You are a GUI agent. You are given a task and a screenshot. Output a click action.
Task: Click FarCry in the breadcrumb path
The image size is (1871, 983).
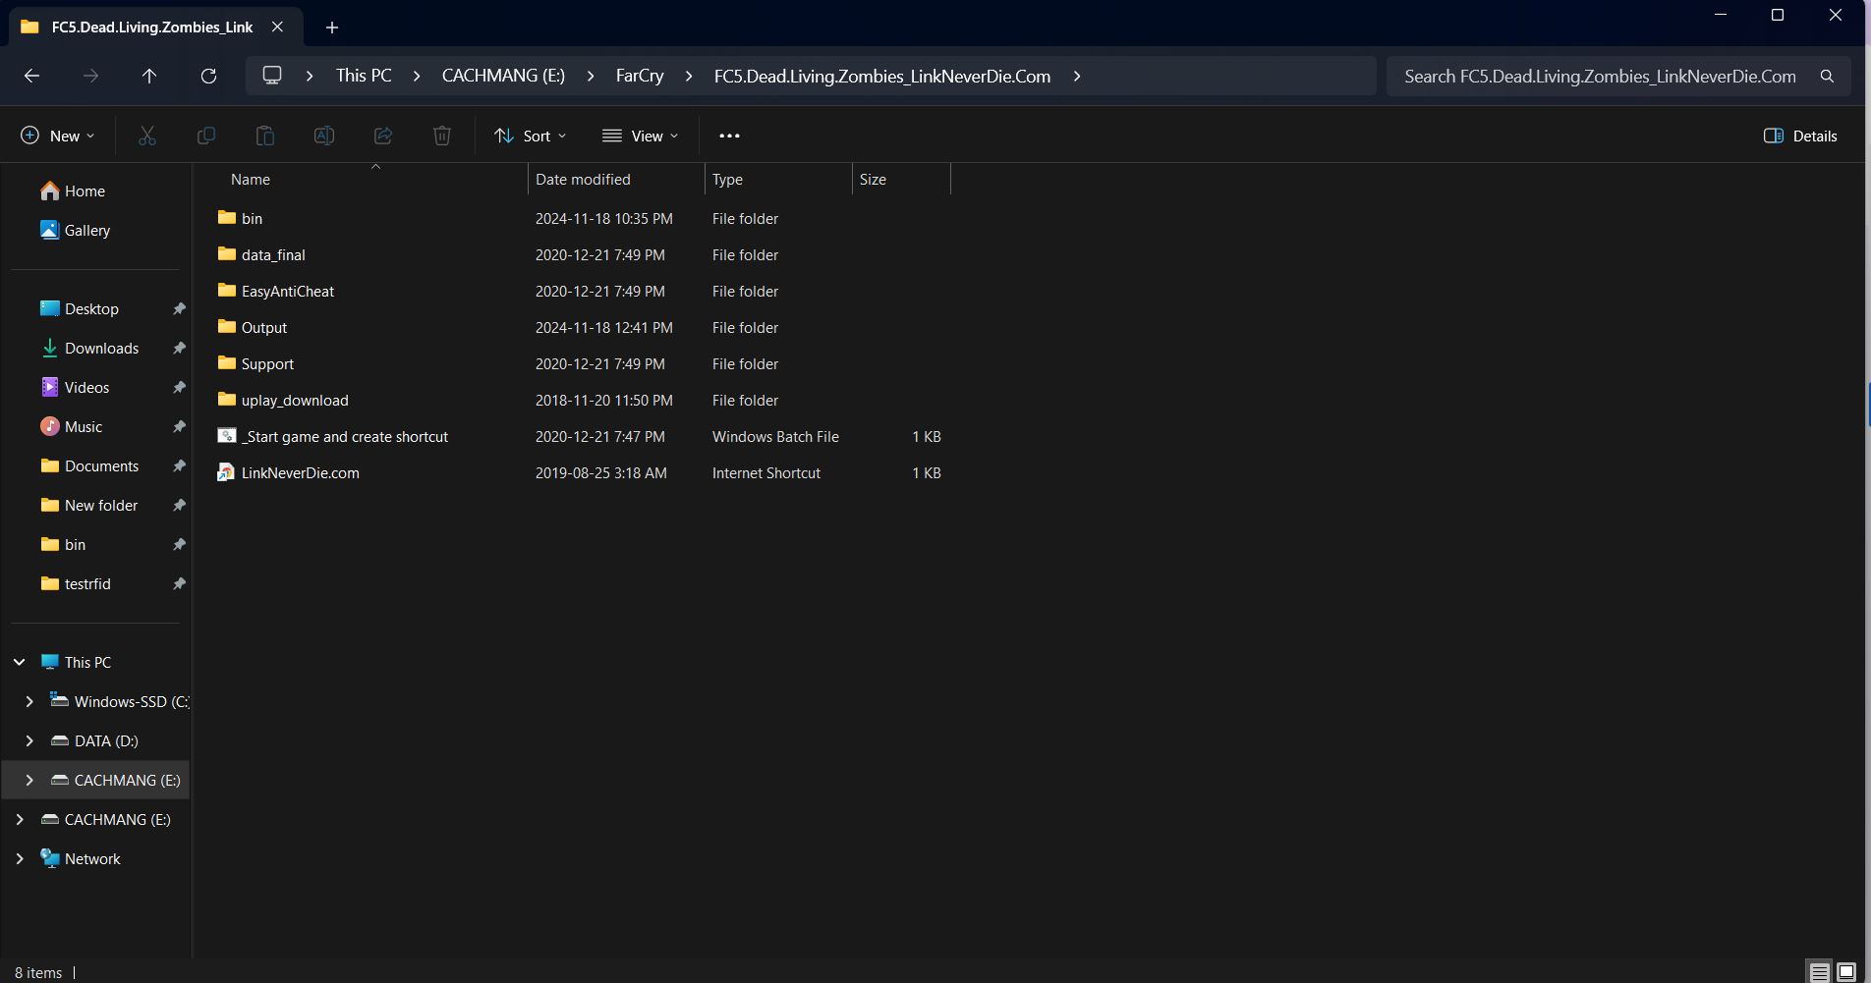point(639,76)
